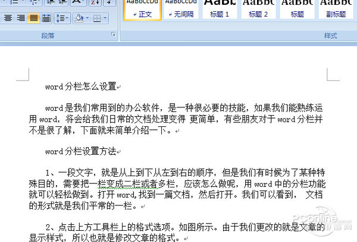Click the line '就可以轻松做到。打开word'
357x242 pixels.
click(176, 195)
